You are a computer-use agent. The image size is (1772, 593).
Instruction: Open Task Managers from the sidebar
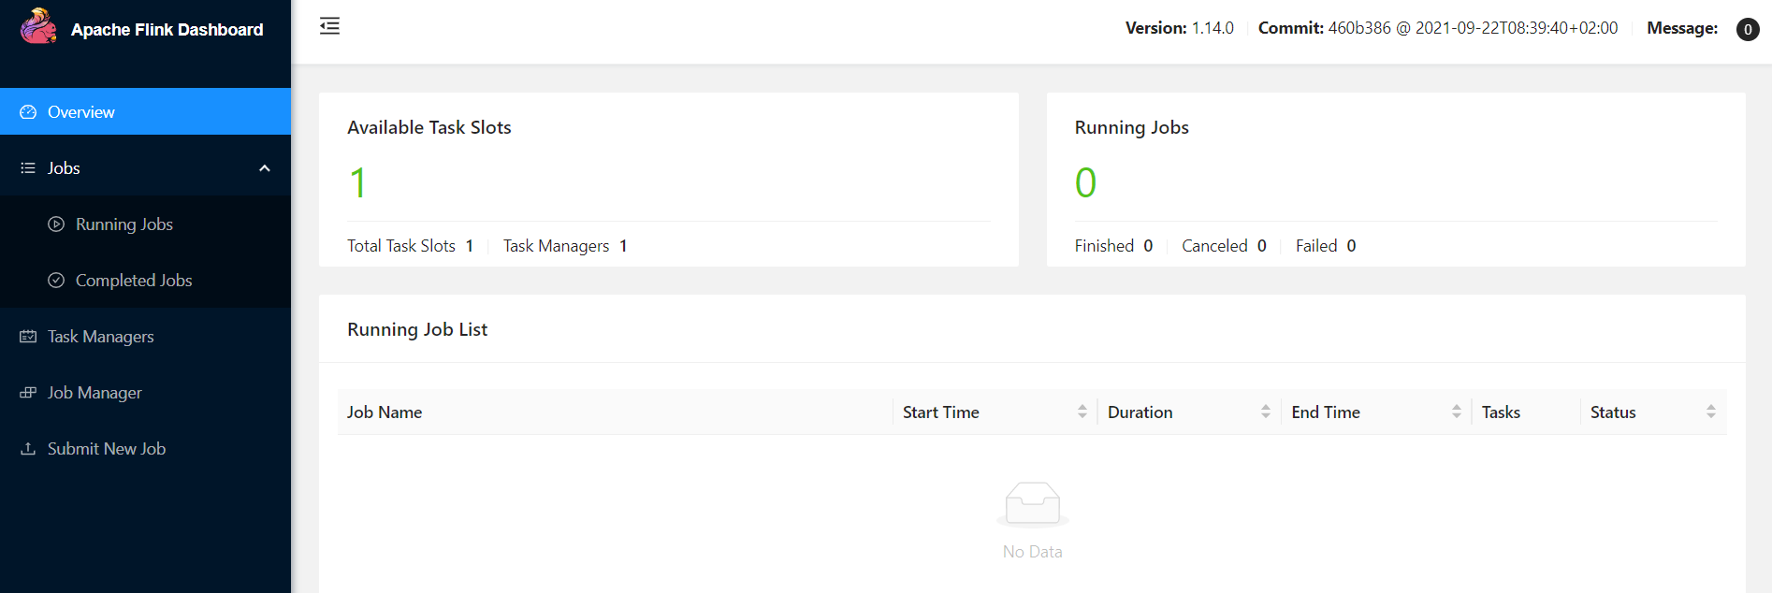pos(100,337)
